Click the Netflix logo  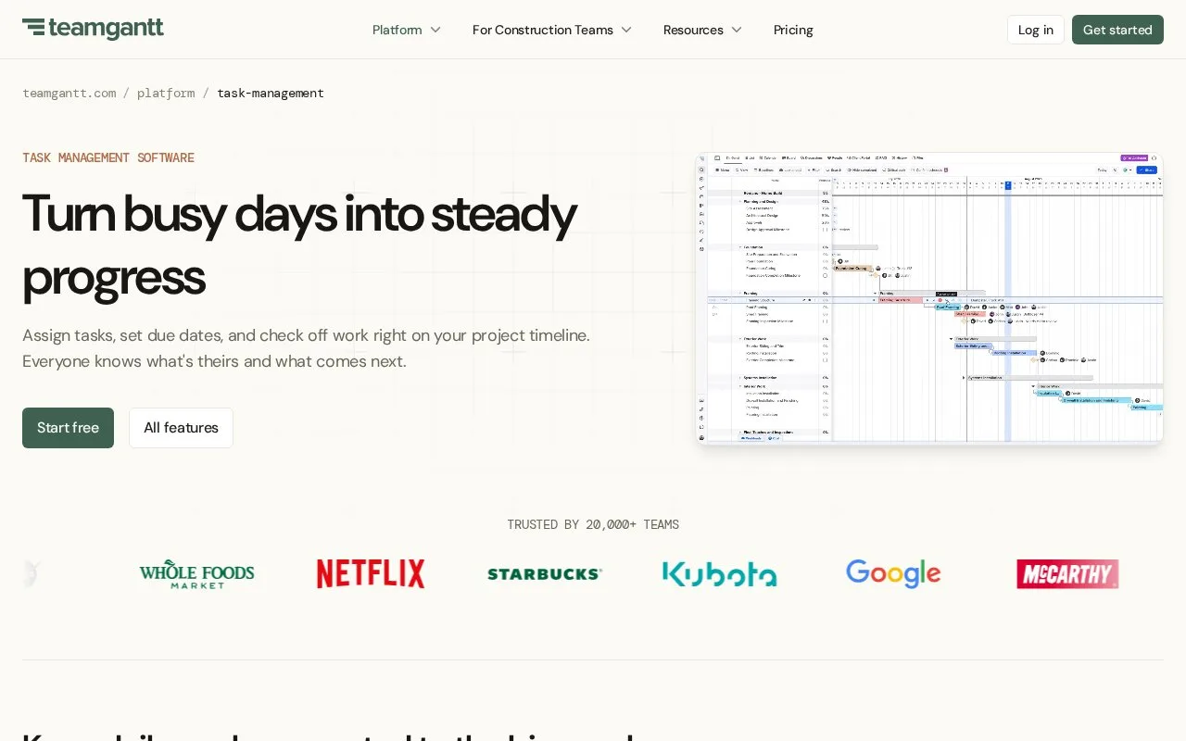(x=371, y=574)
